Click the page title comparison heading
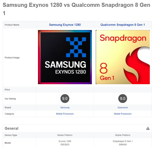The image size is (152, 147). (76, 9)
